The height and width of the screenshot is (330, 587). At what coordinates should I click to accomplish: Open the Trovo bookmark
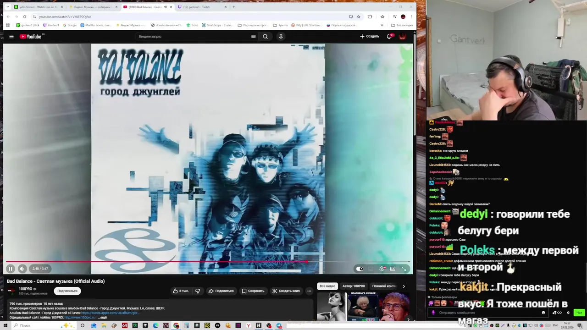[193, 25]
